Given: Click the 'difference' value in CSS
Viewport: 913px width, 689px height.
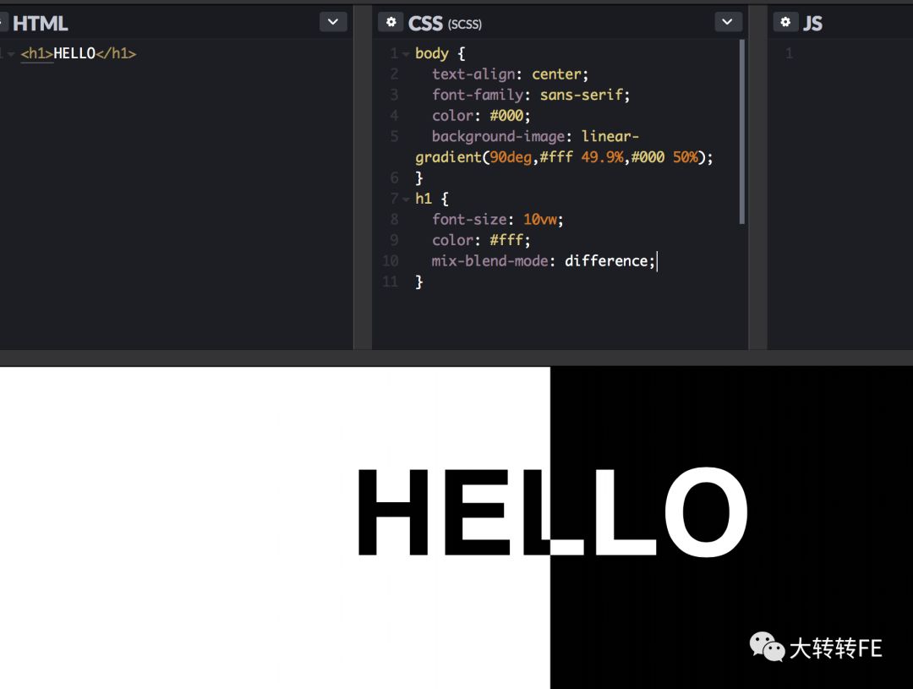Looking at the screenshot, I should (605, 261).
